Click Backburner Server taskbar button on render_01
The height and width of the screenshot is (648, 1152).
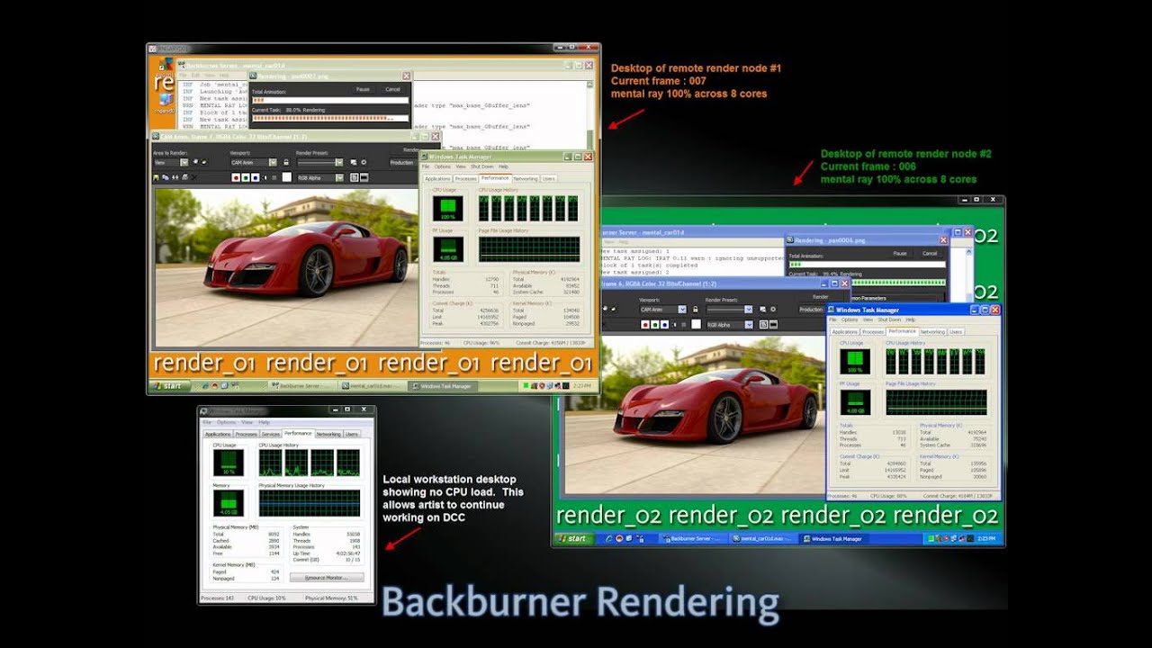point(303,386)
